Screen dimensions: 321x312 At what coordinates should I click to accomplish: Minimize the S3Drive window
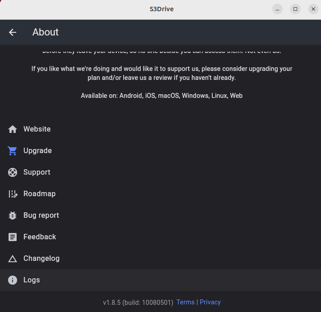click(x=277, y=9)
